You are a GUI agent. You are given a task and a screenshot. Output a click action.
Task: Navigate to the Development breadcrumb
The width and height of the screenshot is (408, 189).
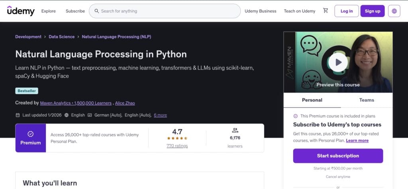pos(28,37)
